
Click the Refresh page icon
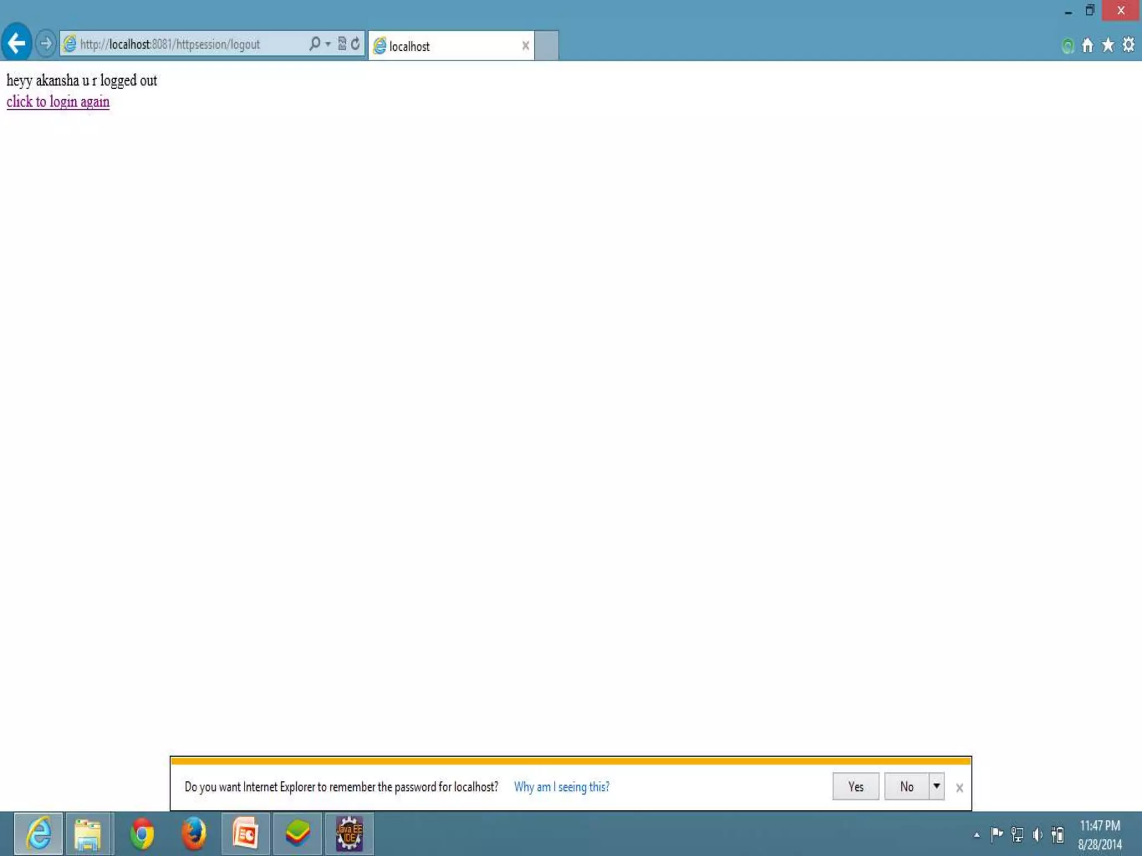355,43
